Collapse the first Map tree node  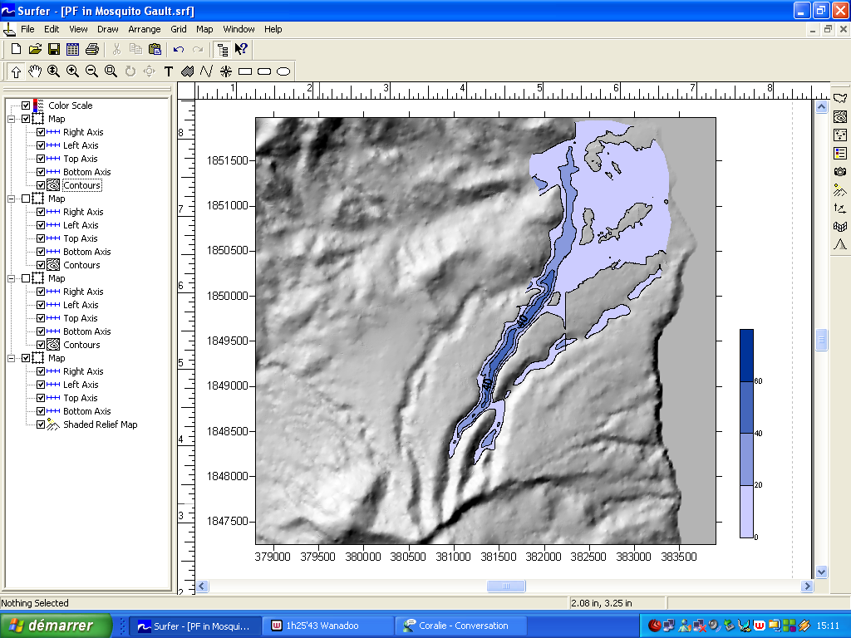[x=12, y=119]
